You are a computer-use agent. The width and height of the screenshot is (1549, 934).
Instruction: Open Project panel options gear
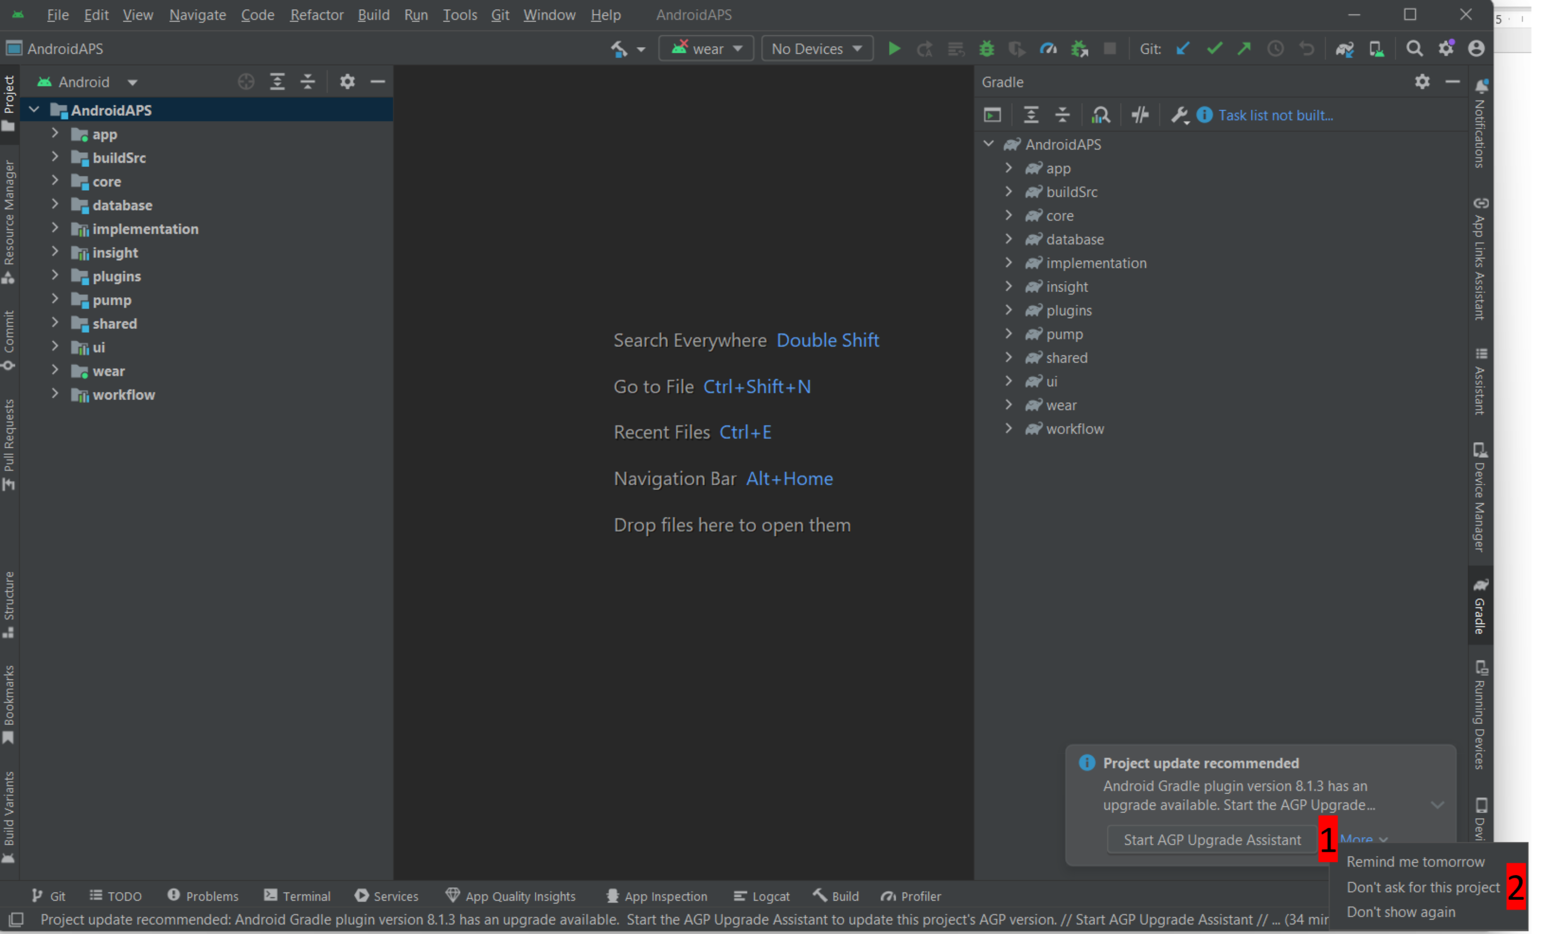pos(347,81)
